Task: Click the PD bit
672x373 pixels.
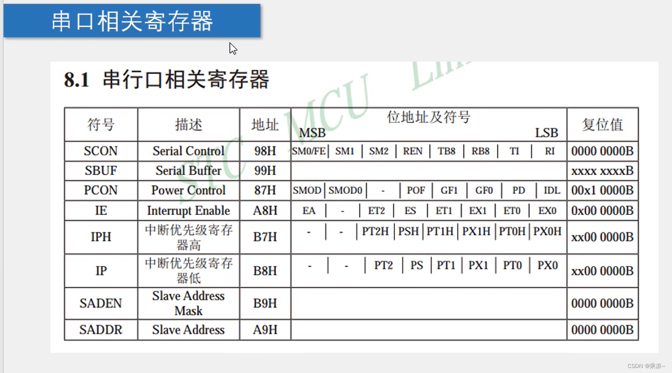Action: [519, 190]
